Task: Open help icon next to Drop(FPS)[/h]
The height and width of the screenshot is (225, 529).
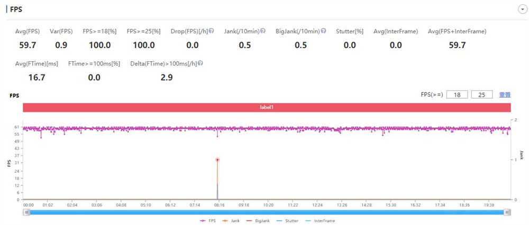Action: (211, 31)
